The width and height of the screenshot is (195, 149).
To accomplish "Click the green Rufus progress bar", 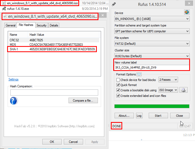I will point(152,106).
